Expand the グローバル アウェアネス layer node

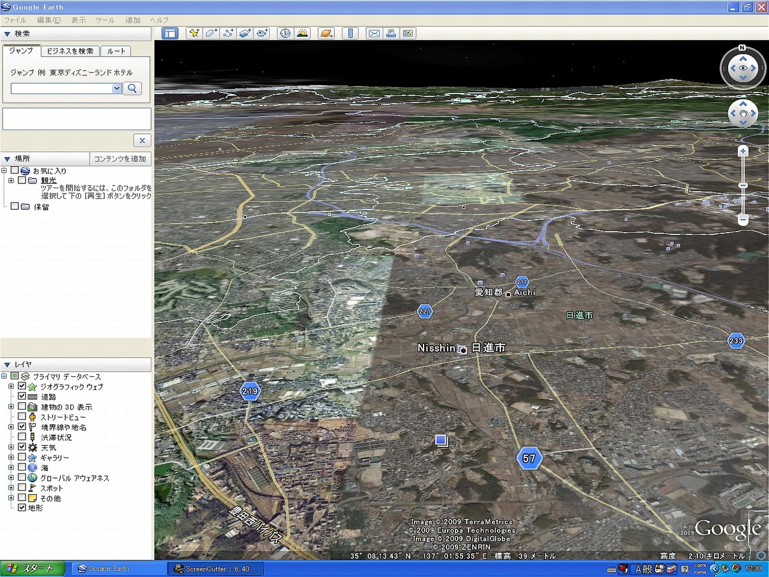[11, 478]
